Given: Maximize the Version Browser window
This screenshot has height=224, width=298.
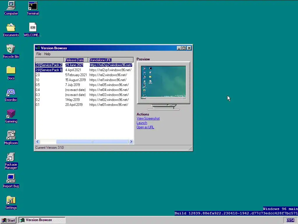Looking at the screenshot, I should [x=184, y=48].
